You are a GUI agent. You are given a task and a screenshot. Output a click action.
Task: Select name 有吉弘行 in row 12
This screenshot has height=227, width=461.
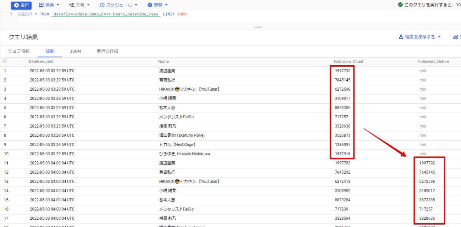(x=167, y=172)
